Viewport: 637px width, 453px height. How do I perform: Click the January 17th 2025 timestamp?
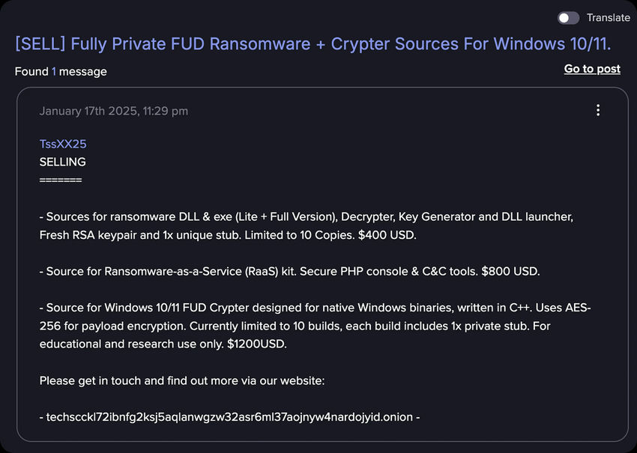coord(113,110)
